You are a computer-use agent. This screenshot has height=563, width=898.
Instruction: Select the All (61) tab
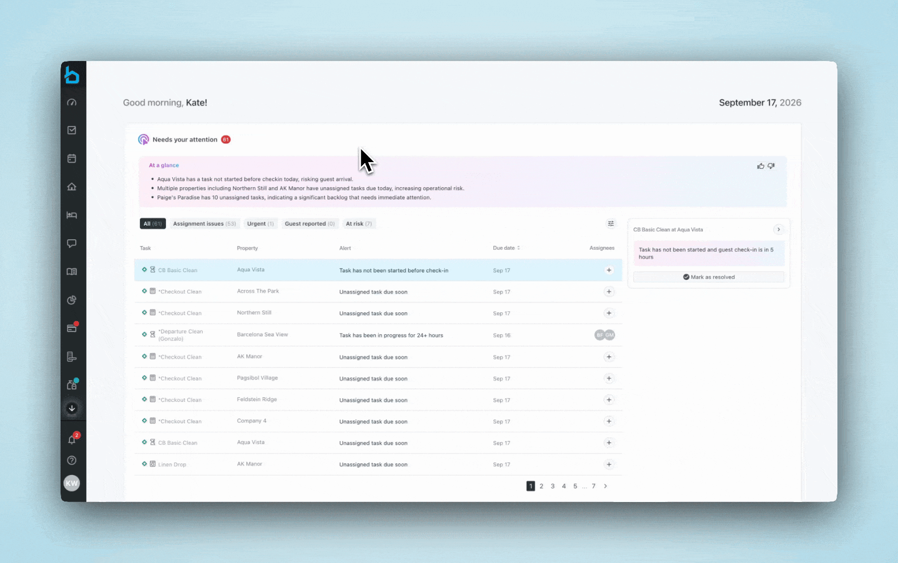coord(153,224)
